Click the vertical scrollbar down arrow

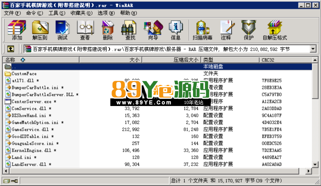coord(315,164)
